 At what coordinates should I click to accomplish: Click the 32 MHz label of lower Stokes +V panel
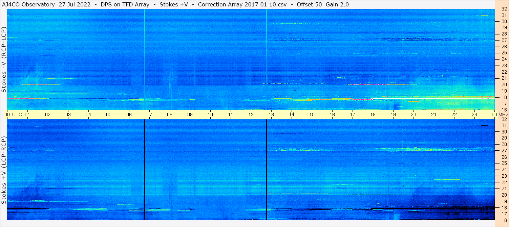(504, 119)
